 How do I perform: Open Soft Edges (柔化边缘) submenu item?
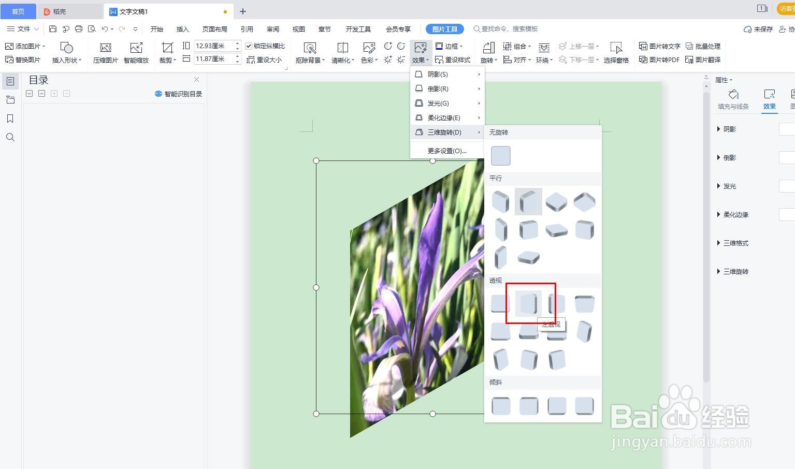click(447, 118)
